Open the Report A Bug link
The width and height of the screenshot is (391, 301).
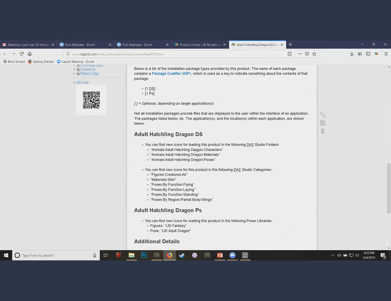89,73
